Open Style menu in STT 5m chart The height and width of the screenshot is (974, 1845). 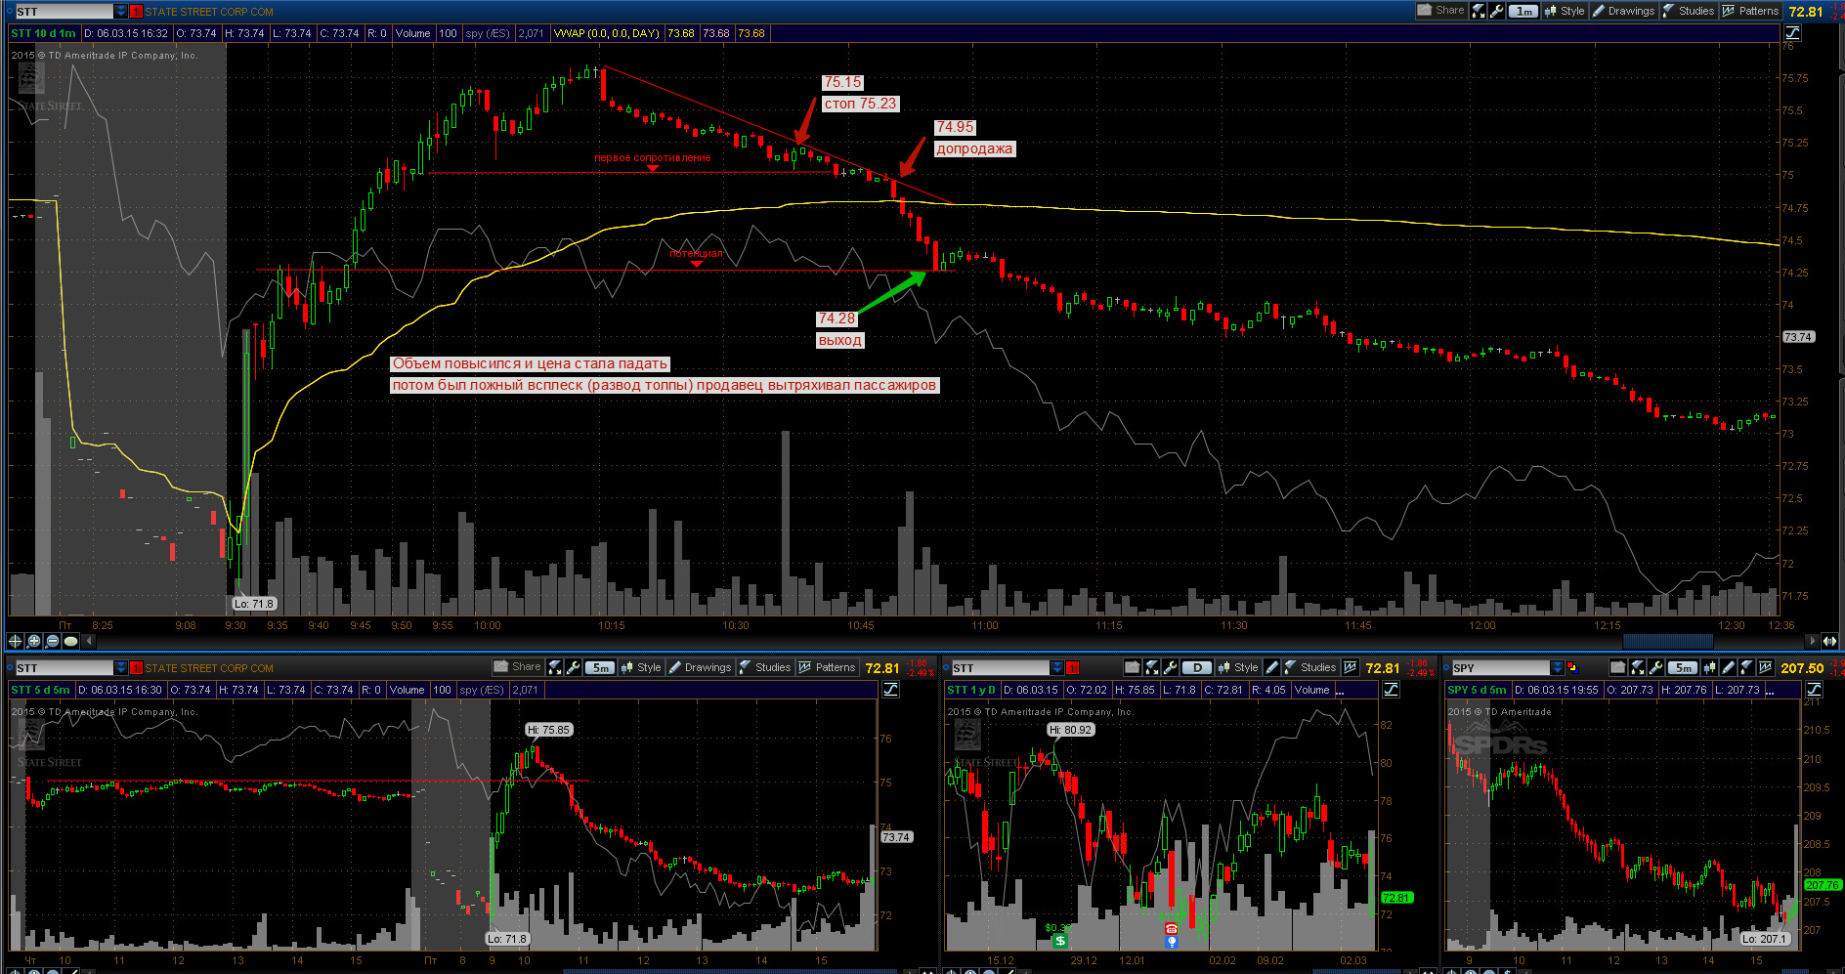coord(641,667)
